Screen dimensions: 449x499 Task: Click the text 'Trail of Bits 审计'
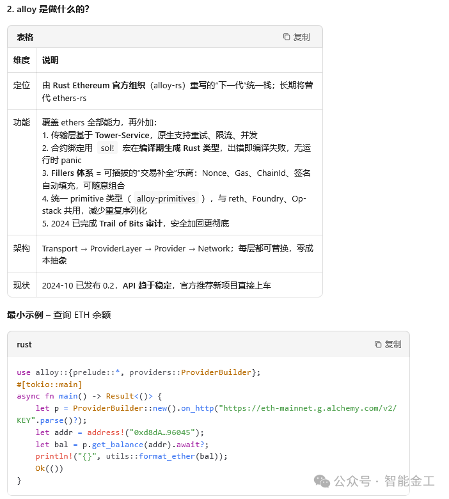point(130,223)
